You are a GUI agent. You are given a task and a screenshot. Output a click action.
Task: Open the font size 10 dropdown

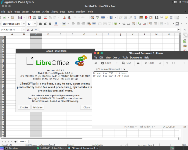click(35, 24)
